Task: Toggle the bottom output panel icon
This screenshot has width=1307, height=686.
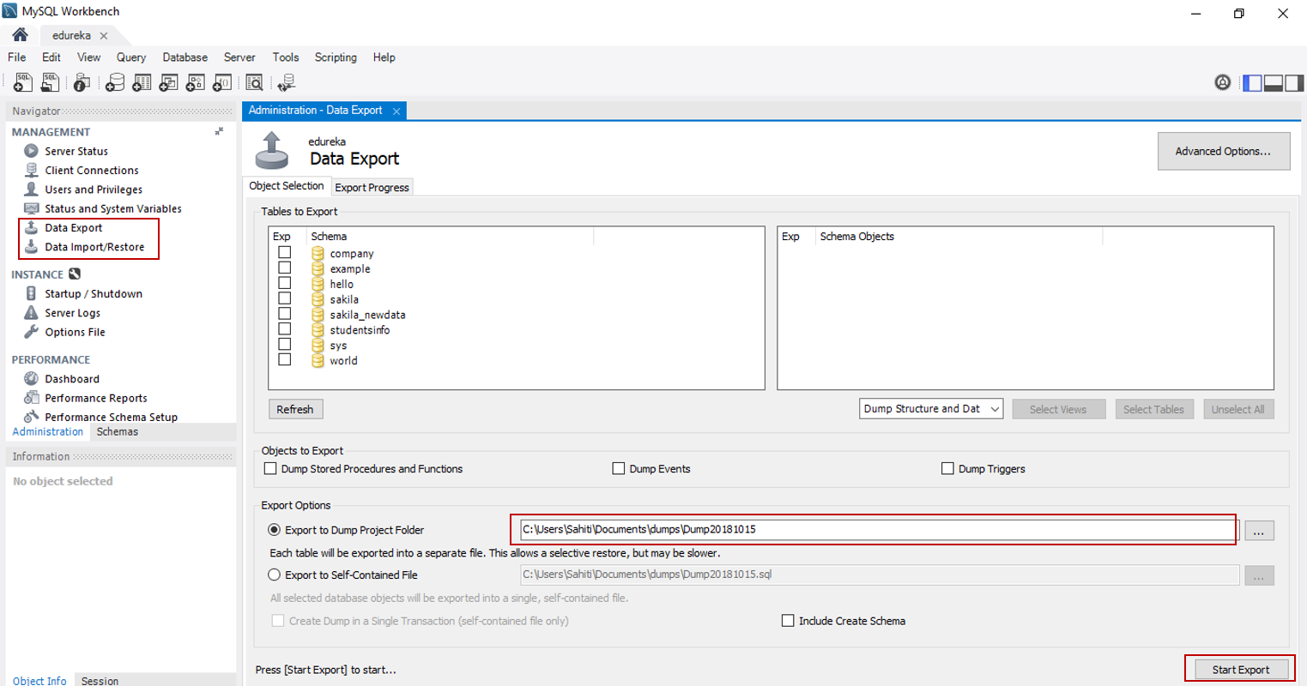Action: click(1274, 82)
